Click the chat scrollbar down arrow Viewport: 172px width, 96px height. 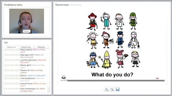48,91
